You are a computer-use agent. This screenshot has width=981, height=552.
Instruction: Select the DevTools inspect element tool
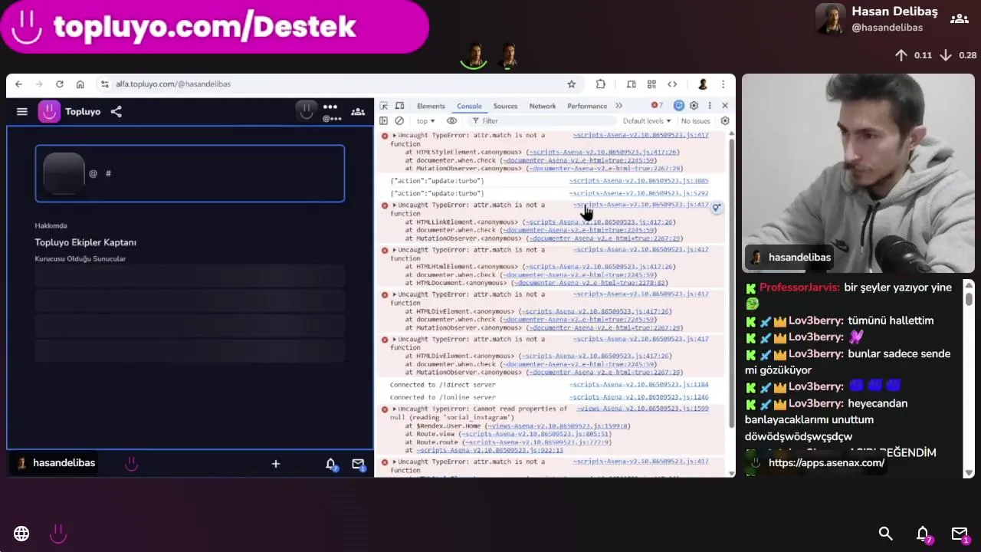point(384,106)
